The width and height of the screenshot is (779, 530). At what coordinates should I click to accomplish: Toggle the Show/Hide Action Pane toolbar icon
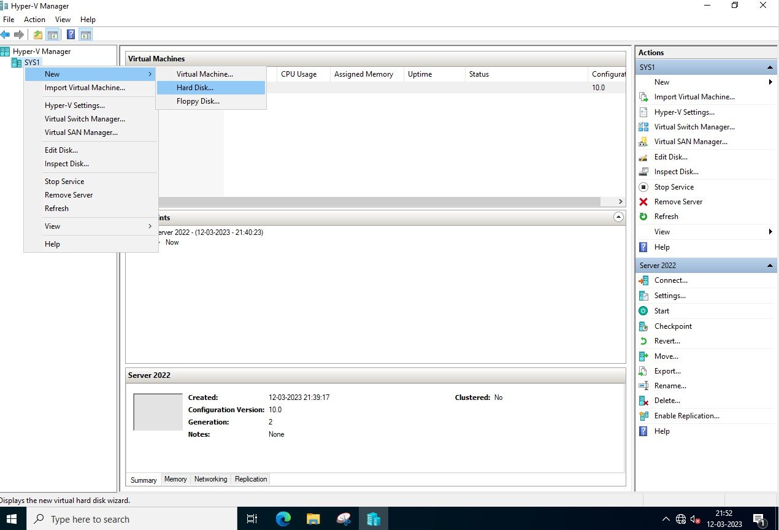tap(86, 34)
